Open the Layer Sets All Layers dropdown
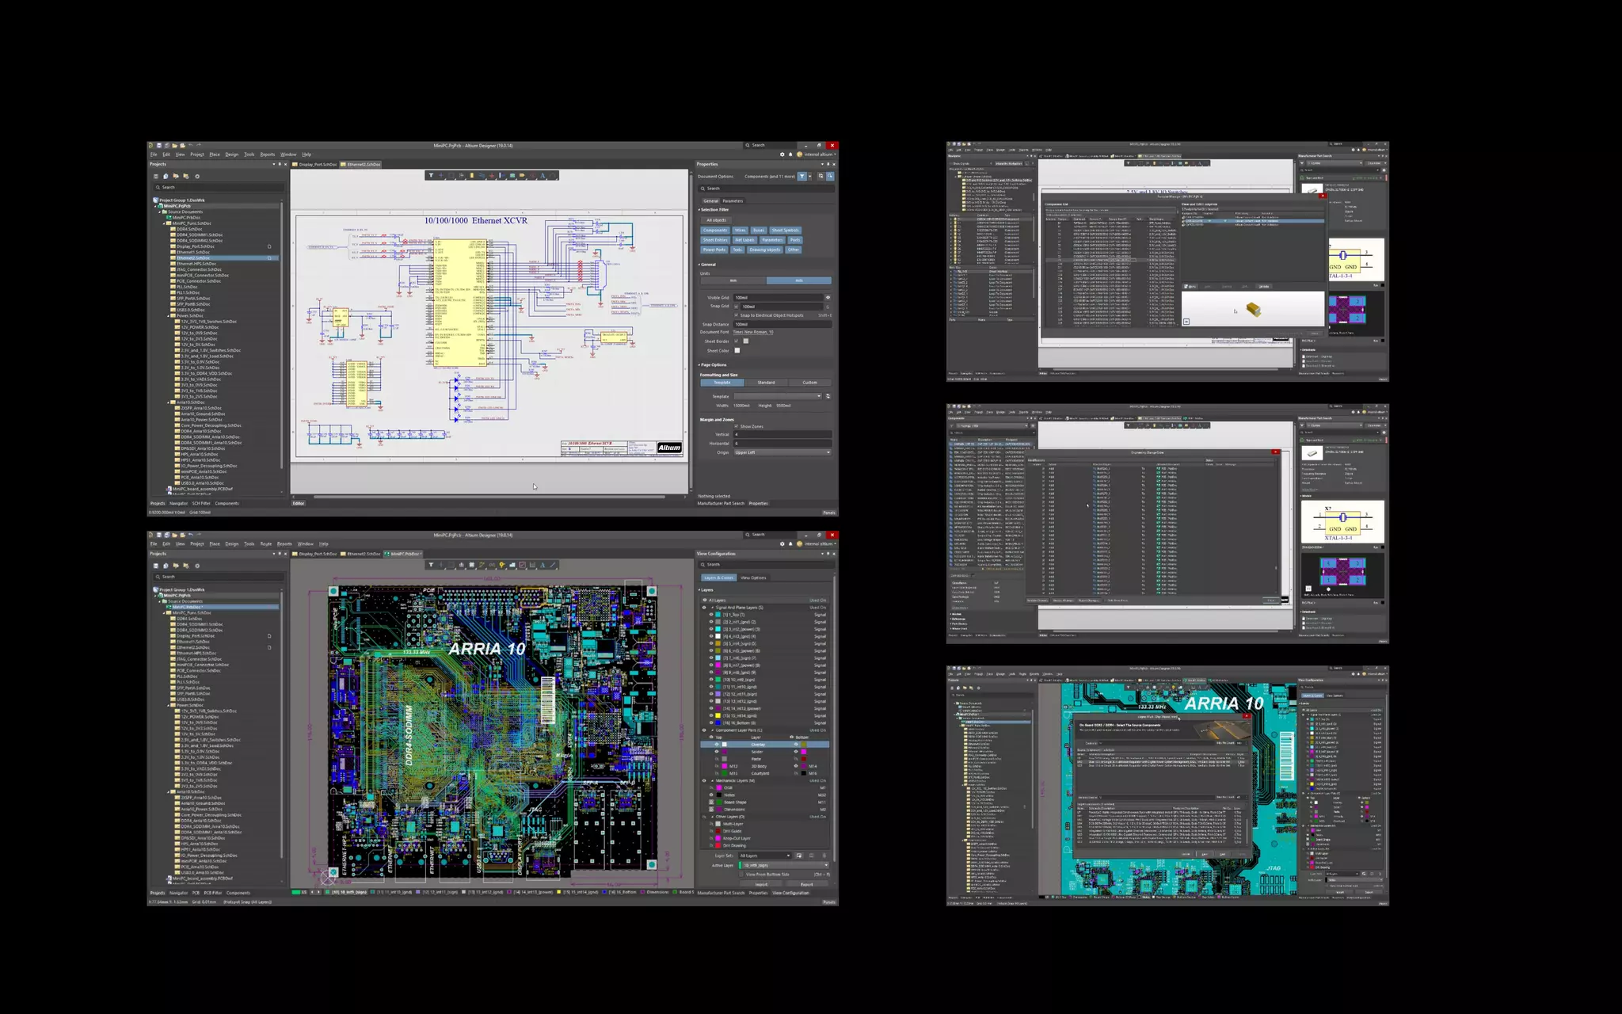 764,856
